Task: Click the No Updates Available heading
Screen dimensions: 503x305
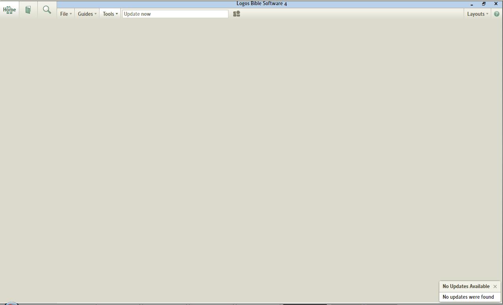Action: (466, 286)
